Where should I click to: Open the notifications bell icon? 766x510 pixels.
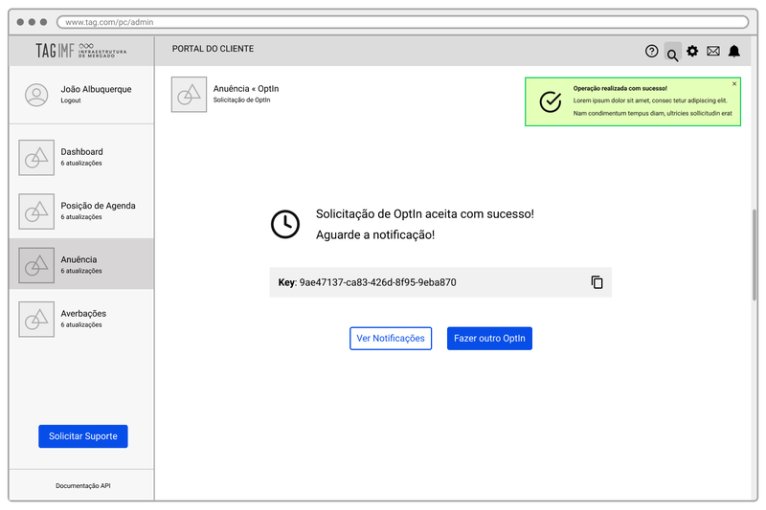point(734,51)
